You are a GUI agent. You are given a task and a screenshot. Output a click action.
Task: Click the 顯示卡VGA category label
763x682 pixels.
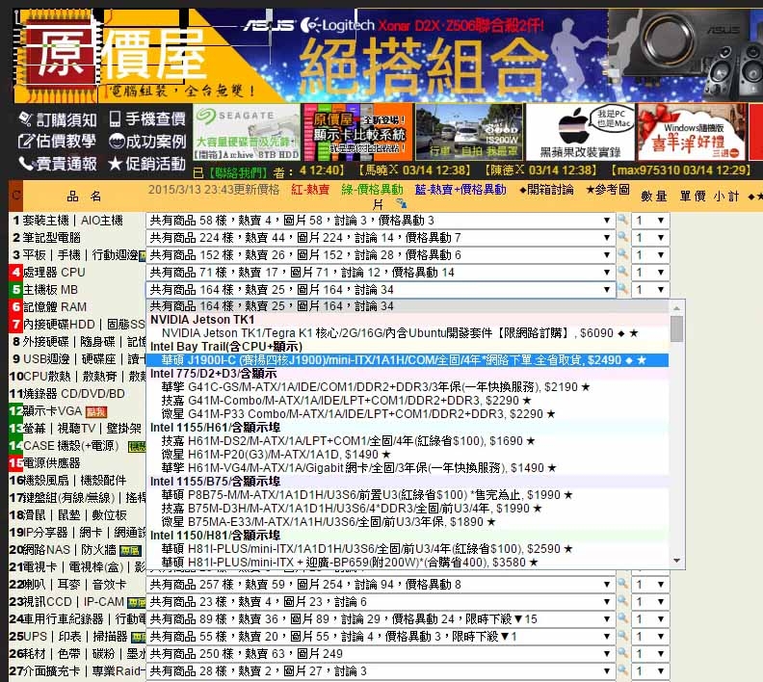53,411
